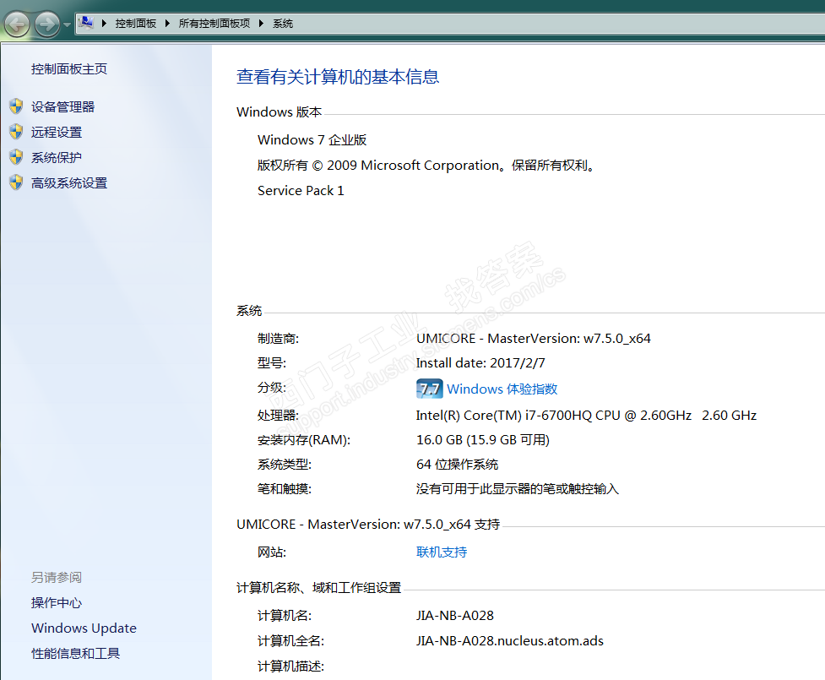Expand the arrow before 系统 breadcrumb
Viewport: 825px width, 680px height.
pos(261,23)
